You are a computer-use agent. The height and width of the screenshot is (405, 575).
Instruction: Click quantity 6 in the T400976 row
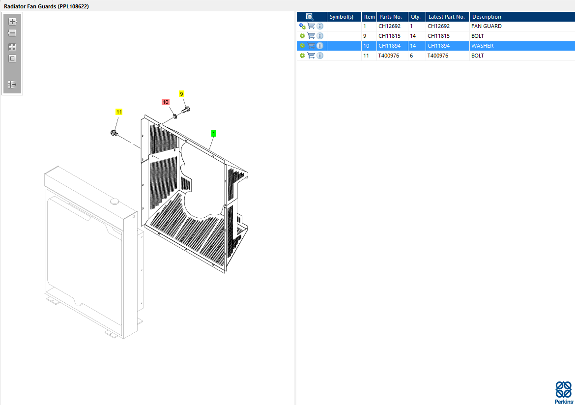coord(417,56)
